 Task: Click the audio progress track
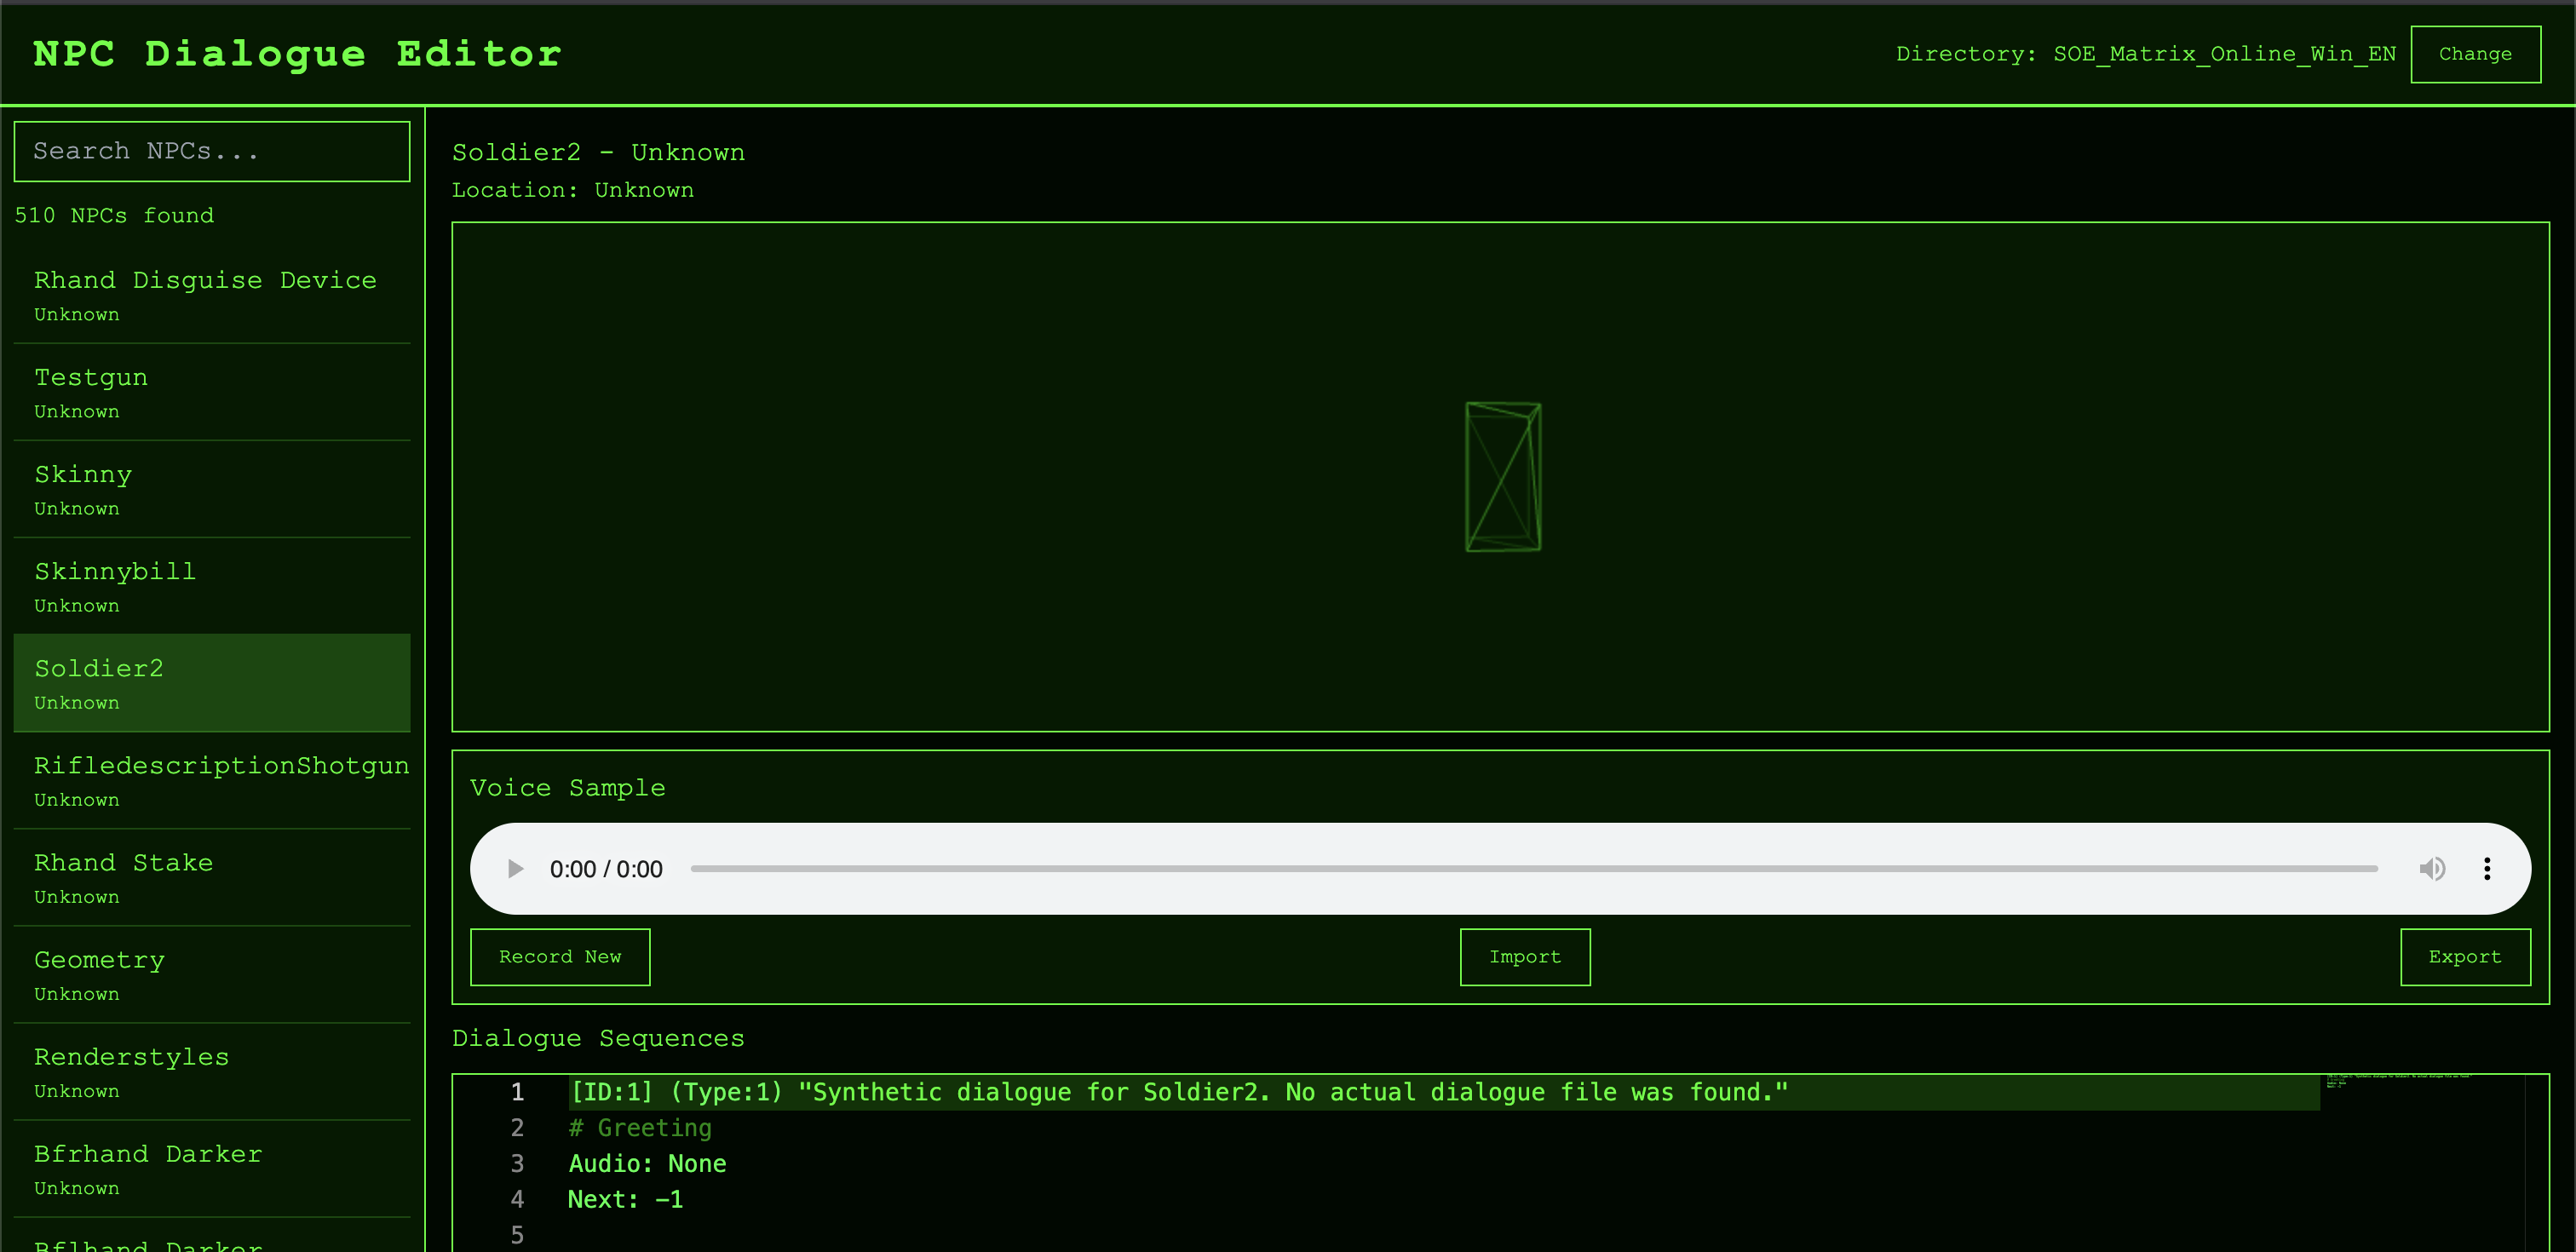pos(1533,869)
